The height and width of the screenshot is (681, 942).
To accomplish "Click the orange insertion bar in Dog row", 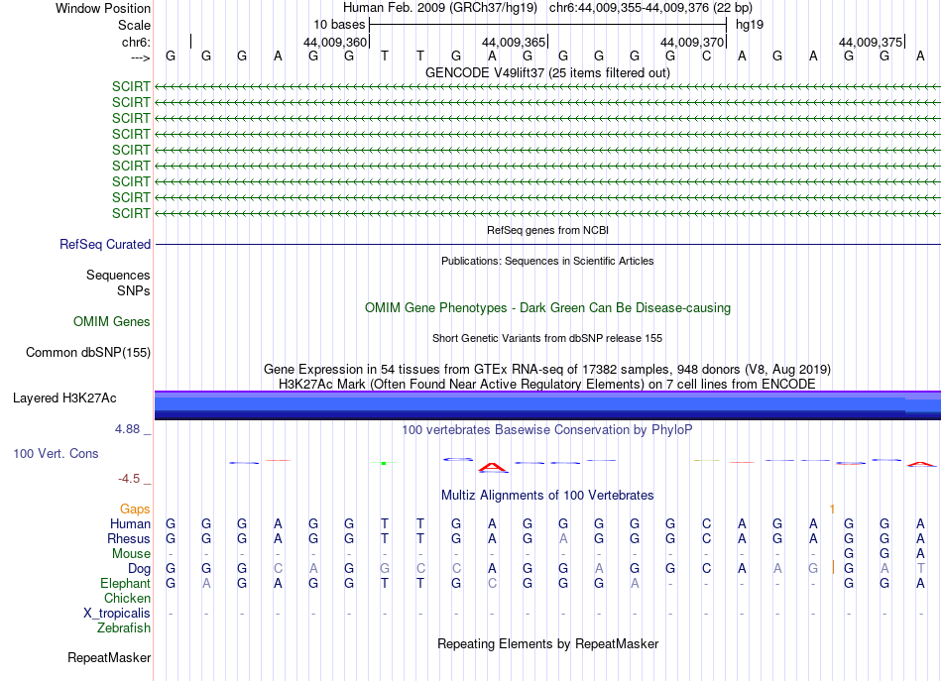I will pos(833,567).
